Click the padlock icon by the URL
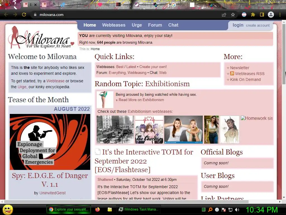Screen dimensions: 286x215 (35, 15)
